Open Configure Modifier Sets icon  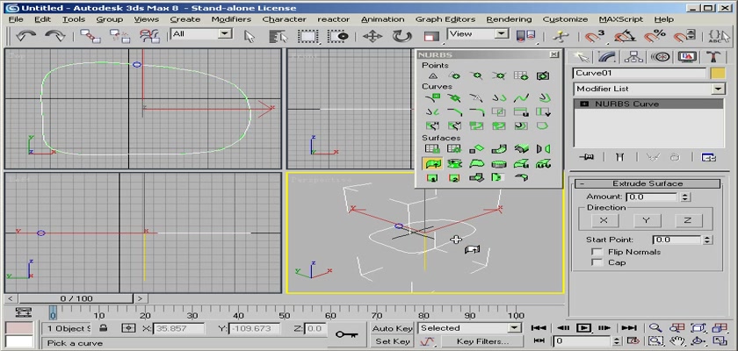point(708,157)
